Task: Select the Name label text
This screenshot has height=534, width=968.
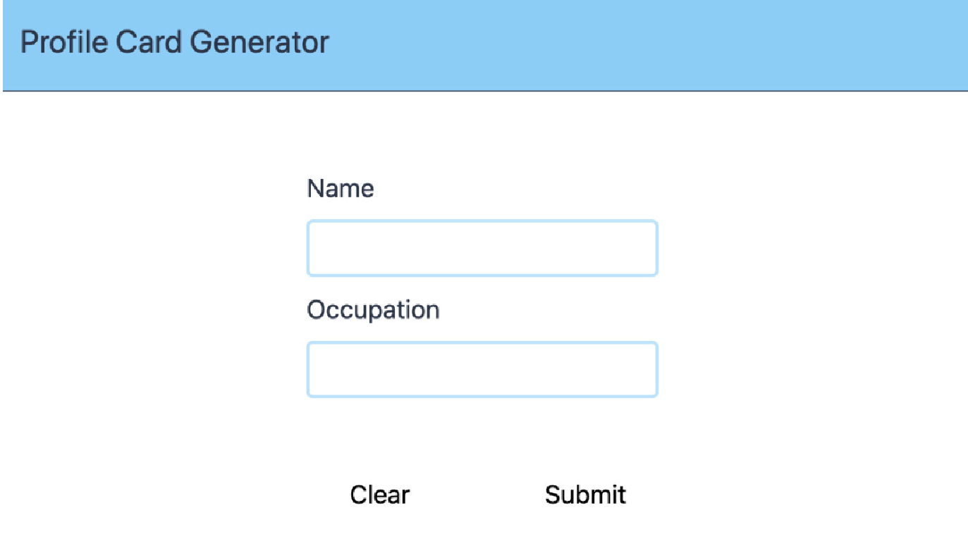Action: (x=341, y=188)
